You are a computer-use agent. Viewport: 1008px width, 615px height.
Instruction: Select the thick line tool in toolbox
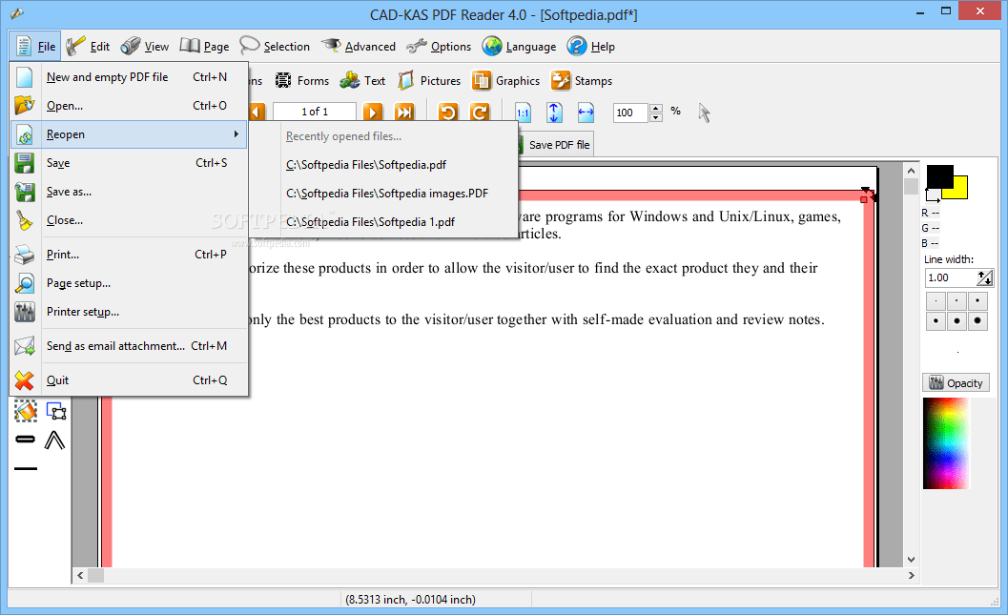tap(25, 440)
